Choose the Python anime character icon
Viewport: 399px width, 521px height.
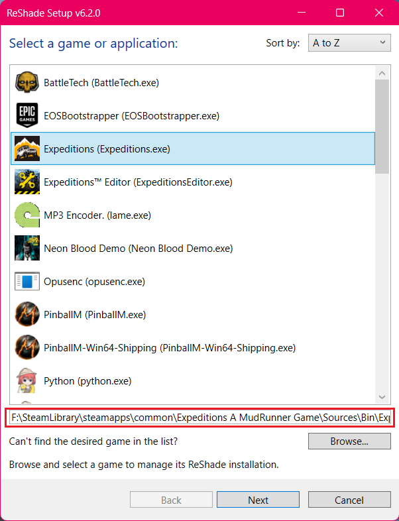tap(27, 380)
